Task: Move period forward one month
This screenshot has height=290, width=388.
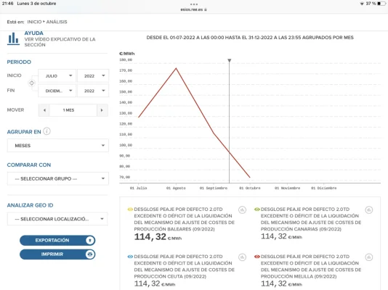Action: 102,110
